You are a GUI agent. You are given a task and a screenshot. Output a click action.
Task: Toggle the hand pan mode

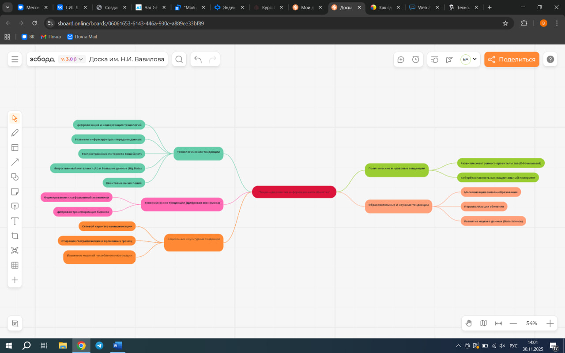click(469, 323)
